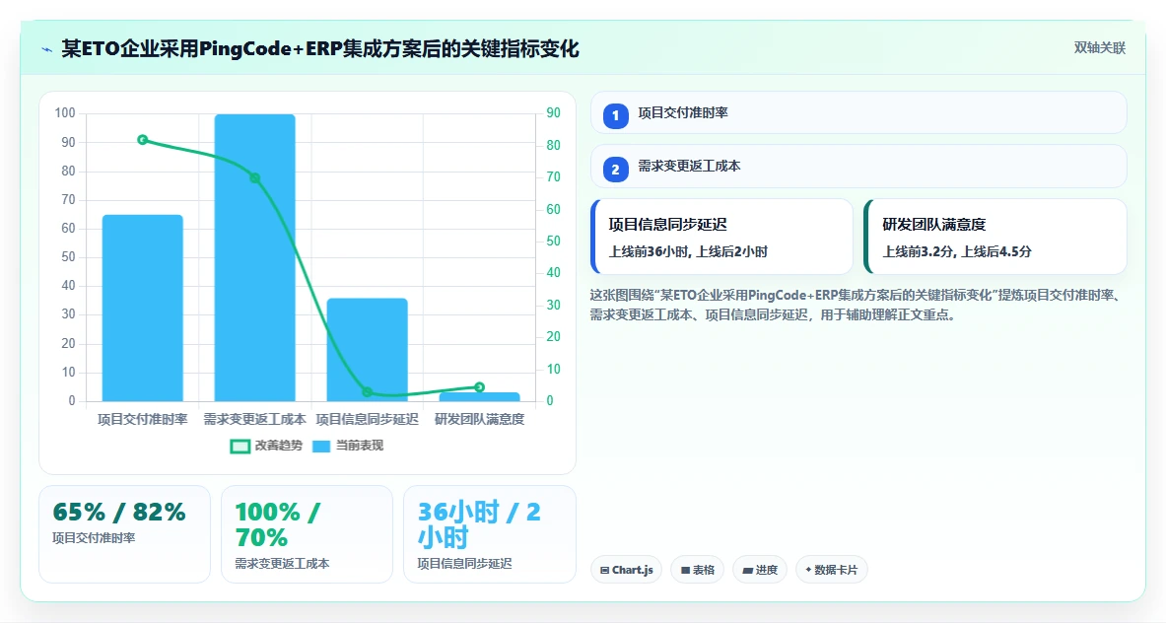Click the trend line point at 研发团队满意度
This screenshot has width=1166, height=623.
coord(480,386)
